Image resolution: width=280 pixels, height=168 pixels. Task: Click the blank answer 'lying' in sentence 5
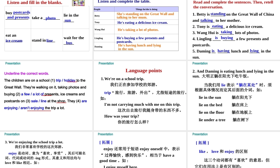(x=254, y=51)
